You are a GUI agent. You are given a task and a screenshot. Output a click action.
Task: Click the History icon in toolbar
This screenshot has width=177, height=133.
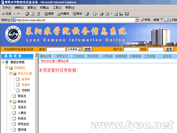(x=87, y=14)
